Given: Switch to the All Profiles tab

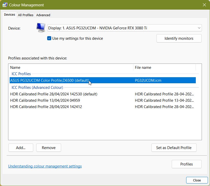Looking at the screenshot, I should click(26, 15).
